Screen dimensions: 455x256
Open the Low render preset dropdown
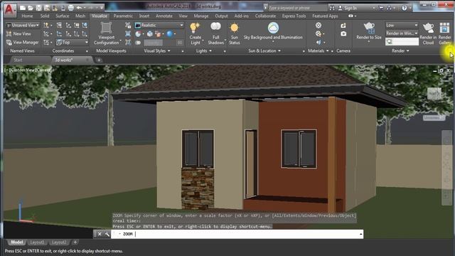pos(402,26)
